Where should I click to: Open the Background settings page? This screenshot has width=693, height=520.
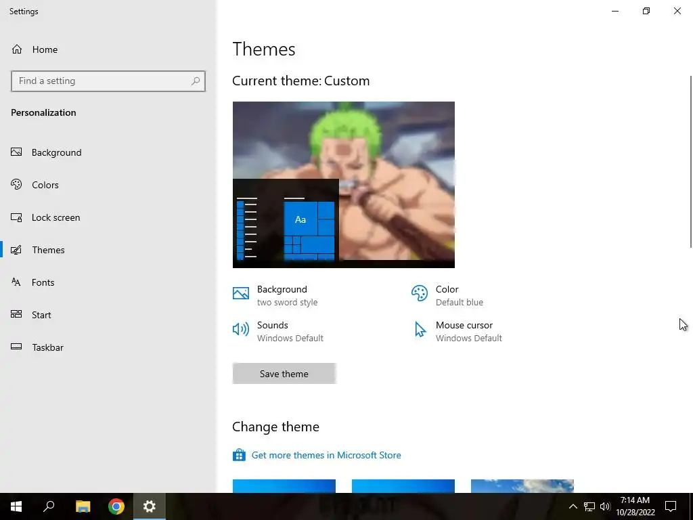click(108, 152)
